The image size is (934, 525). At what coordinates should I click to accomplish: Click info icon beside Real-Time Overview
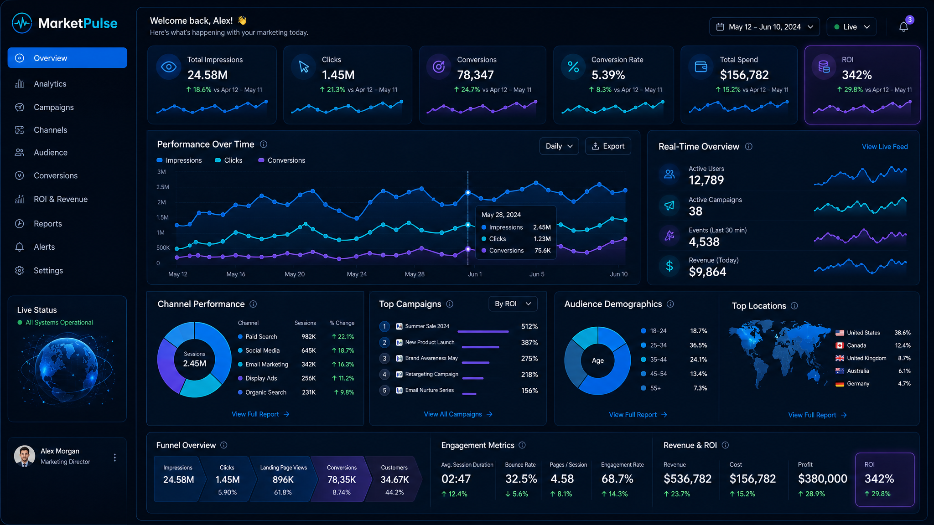point(749,147)
